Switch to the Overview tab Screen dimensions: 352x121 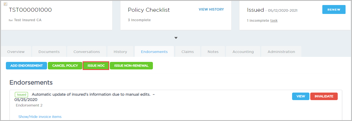pos(16,52)
